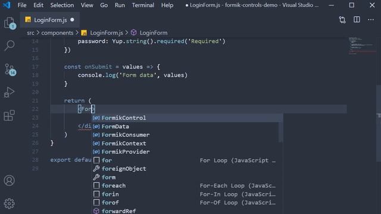
Task: Minimize the VS Code window
Action: 331,5
